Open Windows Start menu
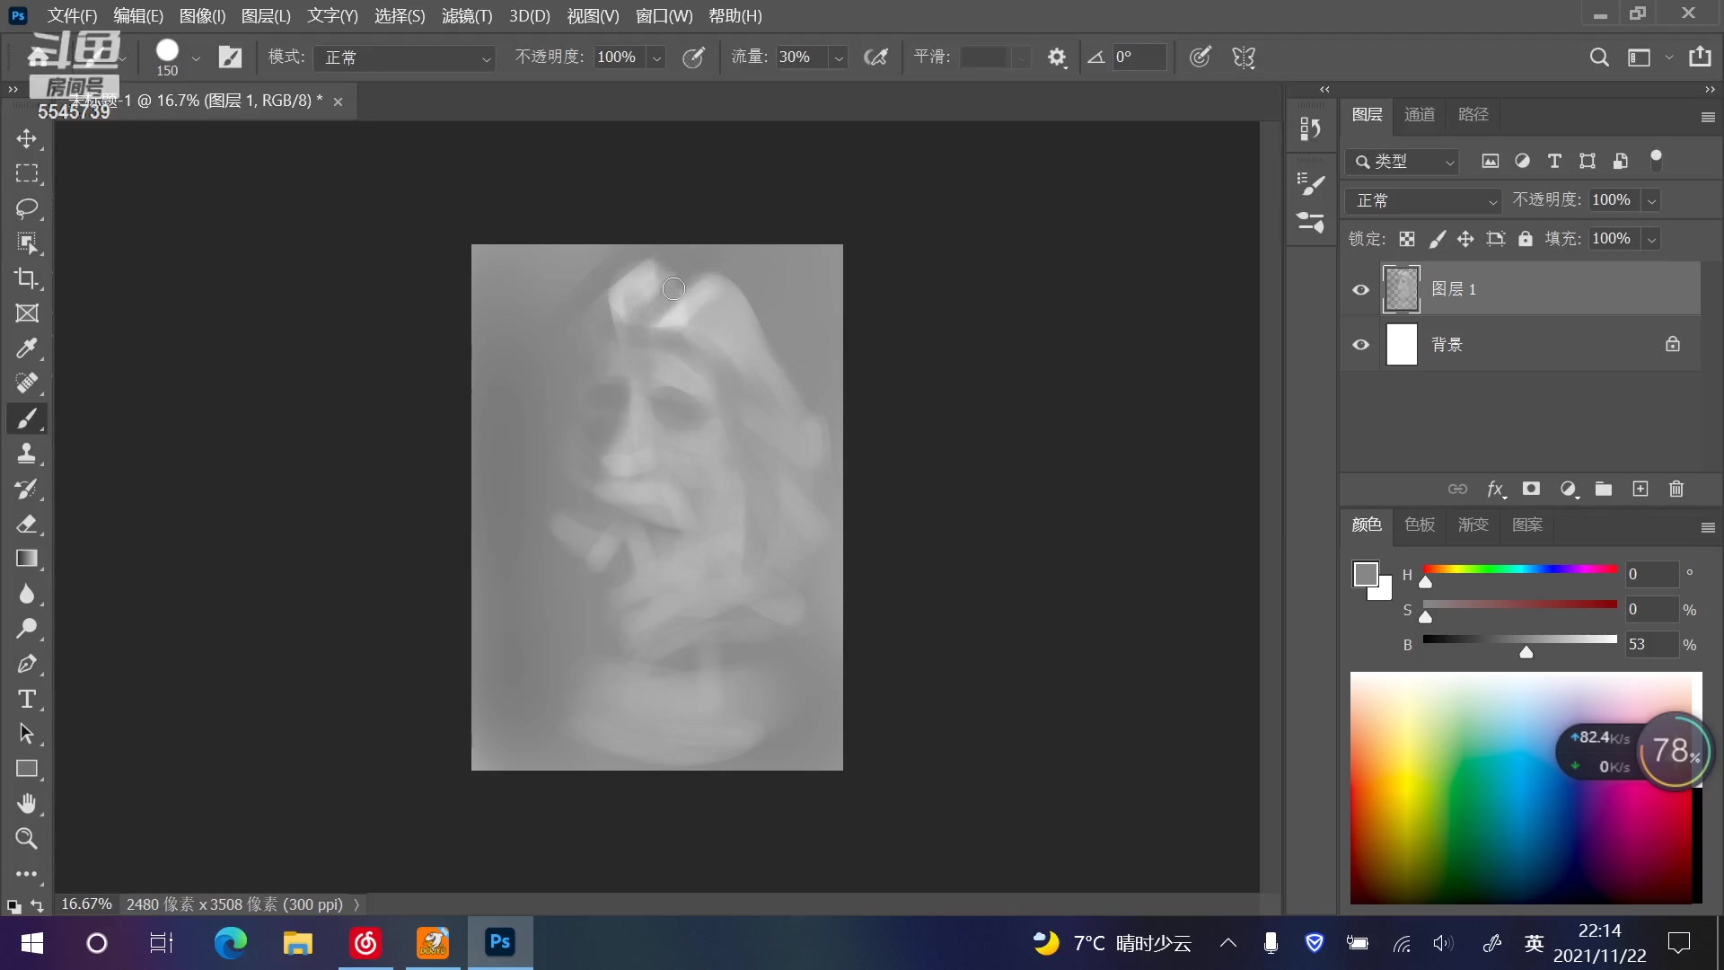This screenshot has height=970, width=1724. [x=32, y=943]
